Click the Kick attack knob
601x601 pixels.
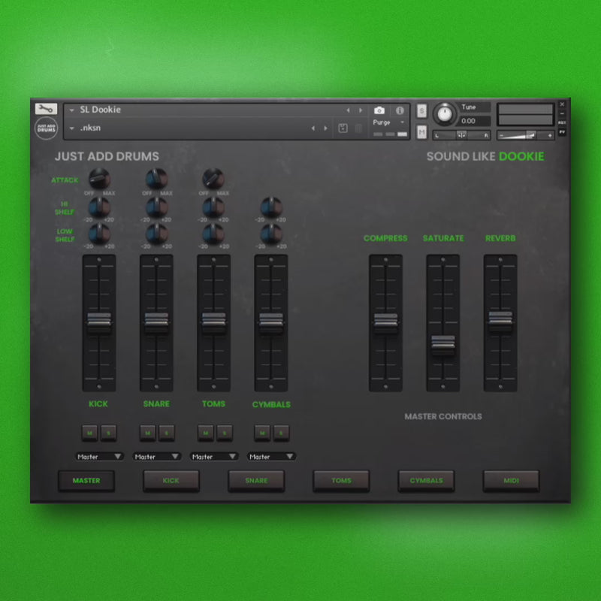tap(98, 178)
